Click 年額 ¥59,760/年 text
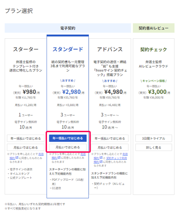The height and width of the screenshot is (213, 182). [x=110, y=98]
